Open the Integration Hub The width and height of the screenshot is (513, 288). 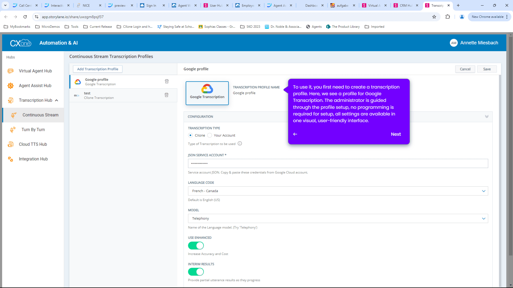tap(33, 159)
